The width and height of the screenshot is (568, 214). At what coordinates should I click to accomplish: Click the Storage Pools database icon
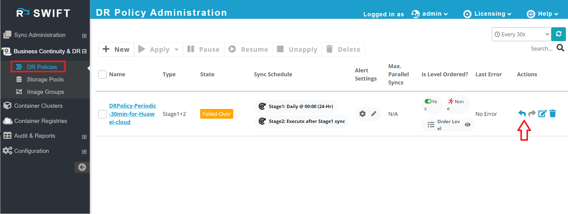click(19, 79)
